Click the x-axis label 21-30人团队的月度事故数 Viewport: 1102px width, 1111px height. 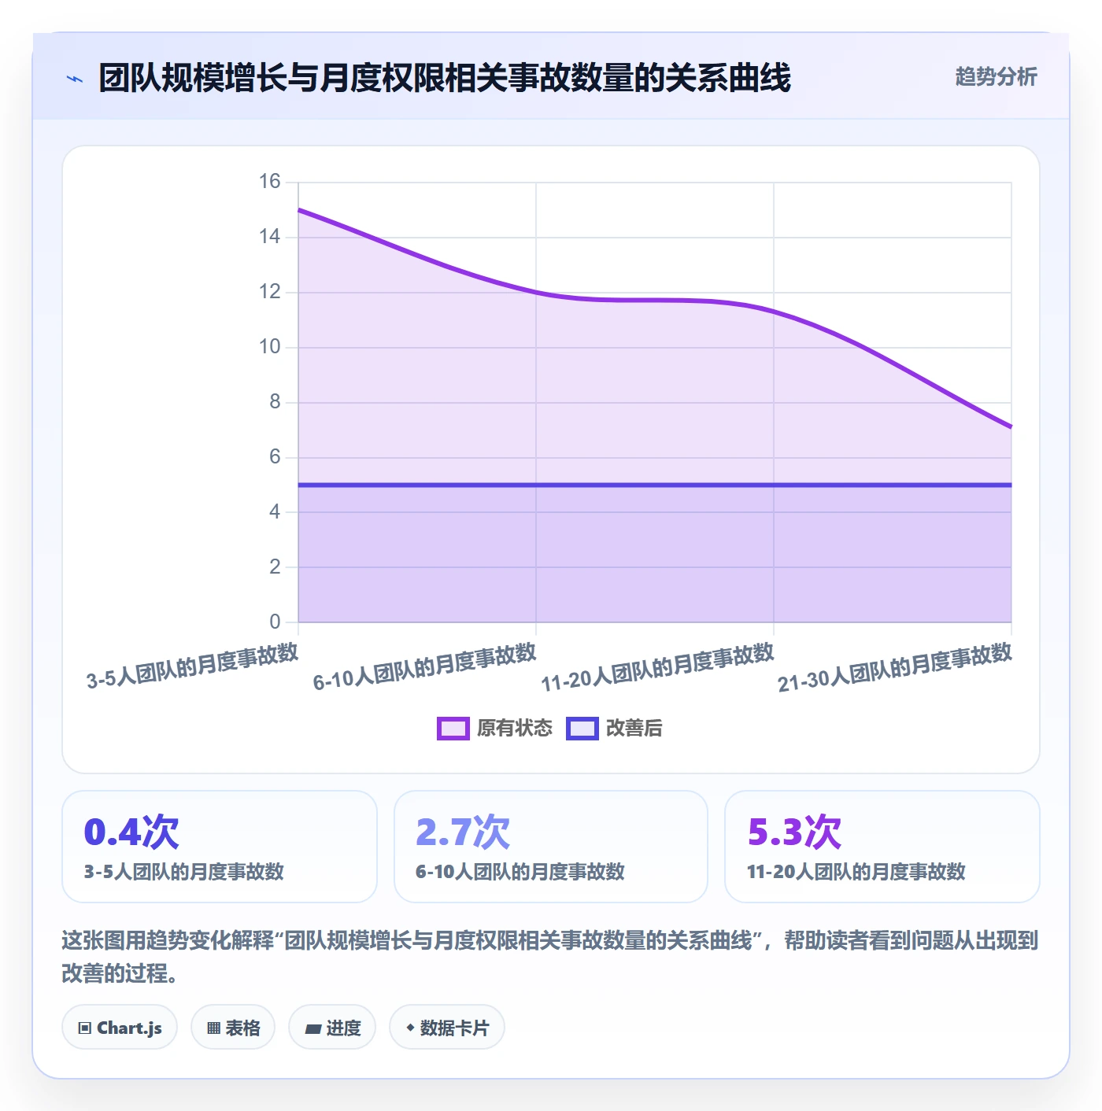coord(895,668)
